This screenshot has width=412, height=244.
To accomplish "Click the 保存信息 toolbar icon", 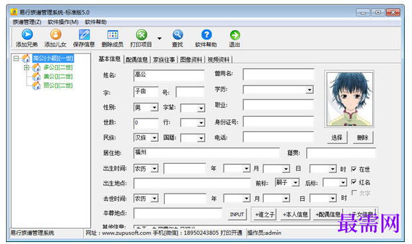I will 84,34.
